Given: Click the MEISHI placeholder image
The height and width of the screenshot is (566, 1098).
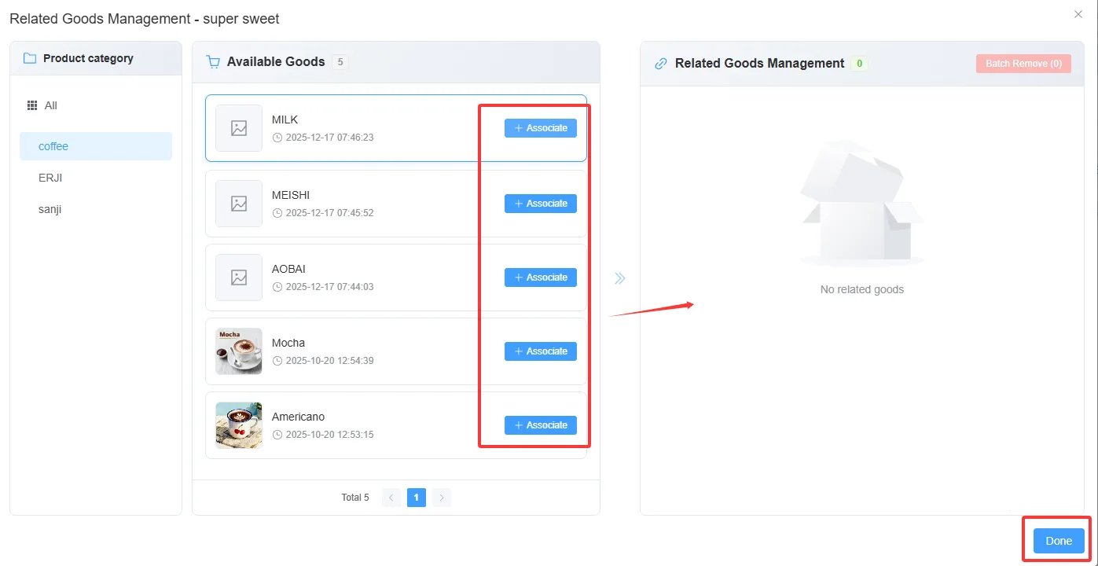Looking at the screenshot, I should (x=239, y=204).
